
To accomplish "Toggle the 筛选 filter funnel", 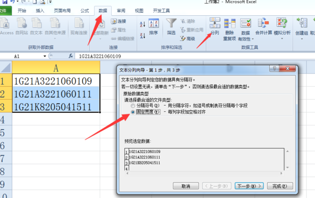I will 171,27.
